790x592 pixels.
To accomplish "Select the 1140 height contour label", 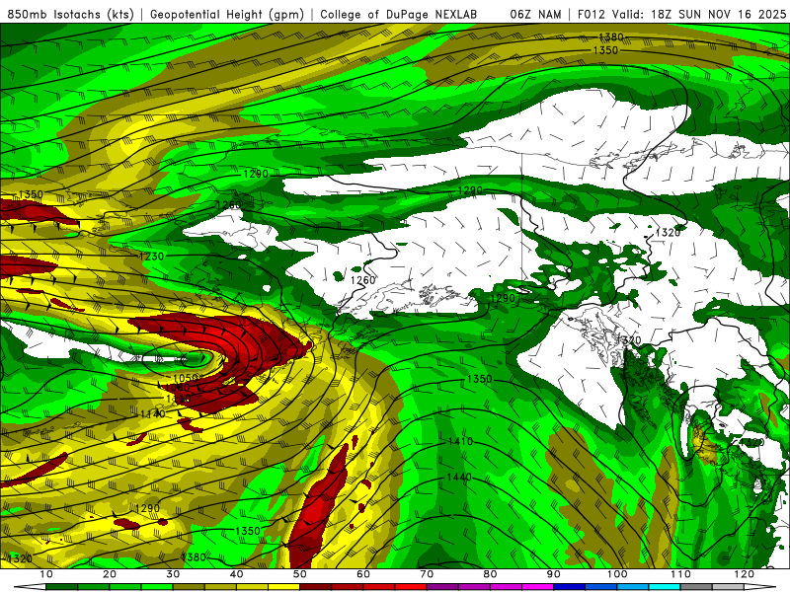I will point(153,413).
